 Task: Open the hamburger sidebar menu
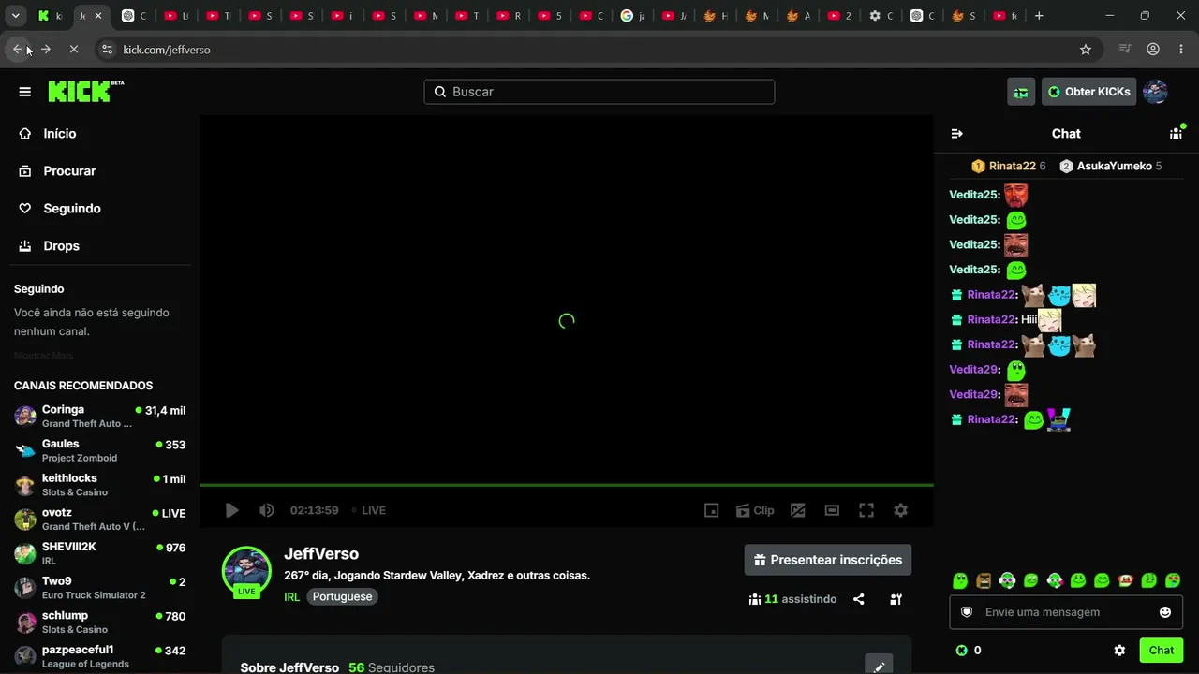point(25,92)
